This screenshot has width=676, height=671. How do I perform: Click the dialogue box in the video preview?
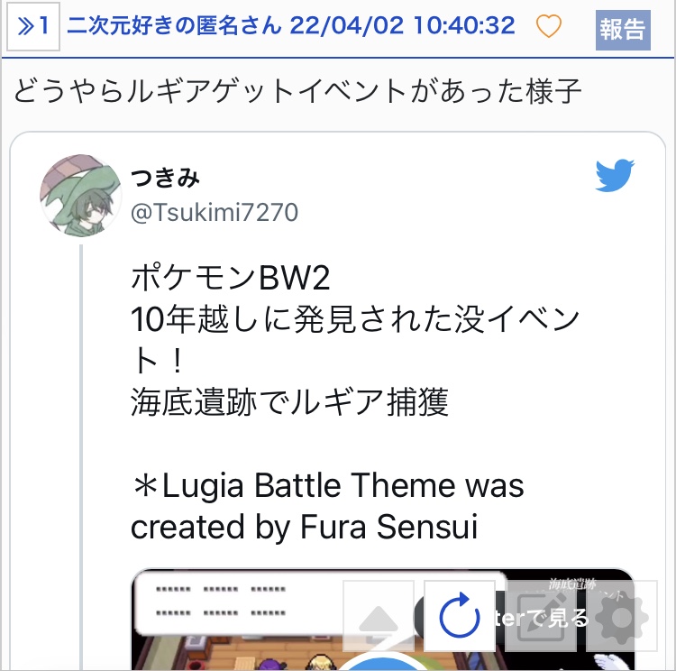319,602
